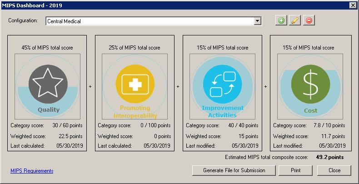Select the Improvement Activities label
Screen dimensions: 359x184
(222, 111)
